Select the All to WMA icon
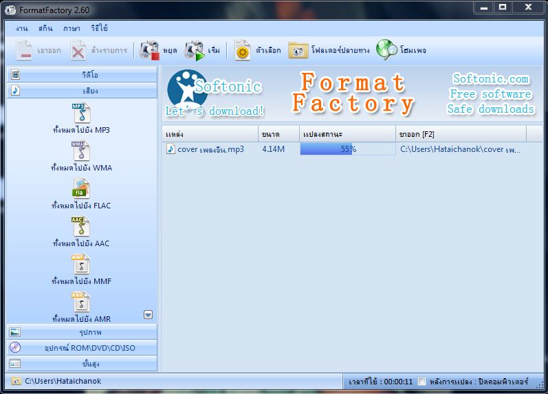 tap(81, 151)
